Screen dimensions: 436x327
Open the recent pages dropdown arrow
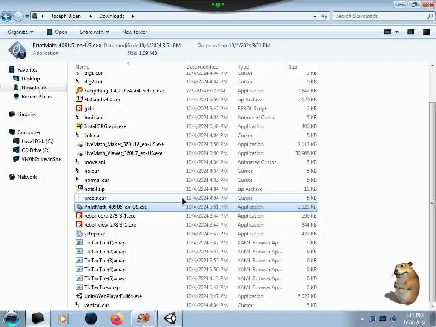27,17
